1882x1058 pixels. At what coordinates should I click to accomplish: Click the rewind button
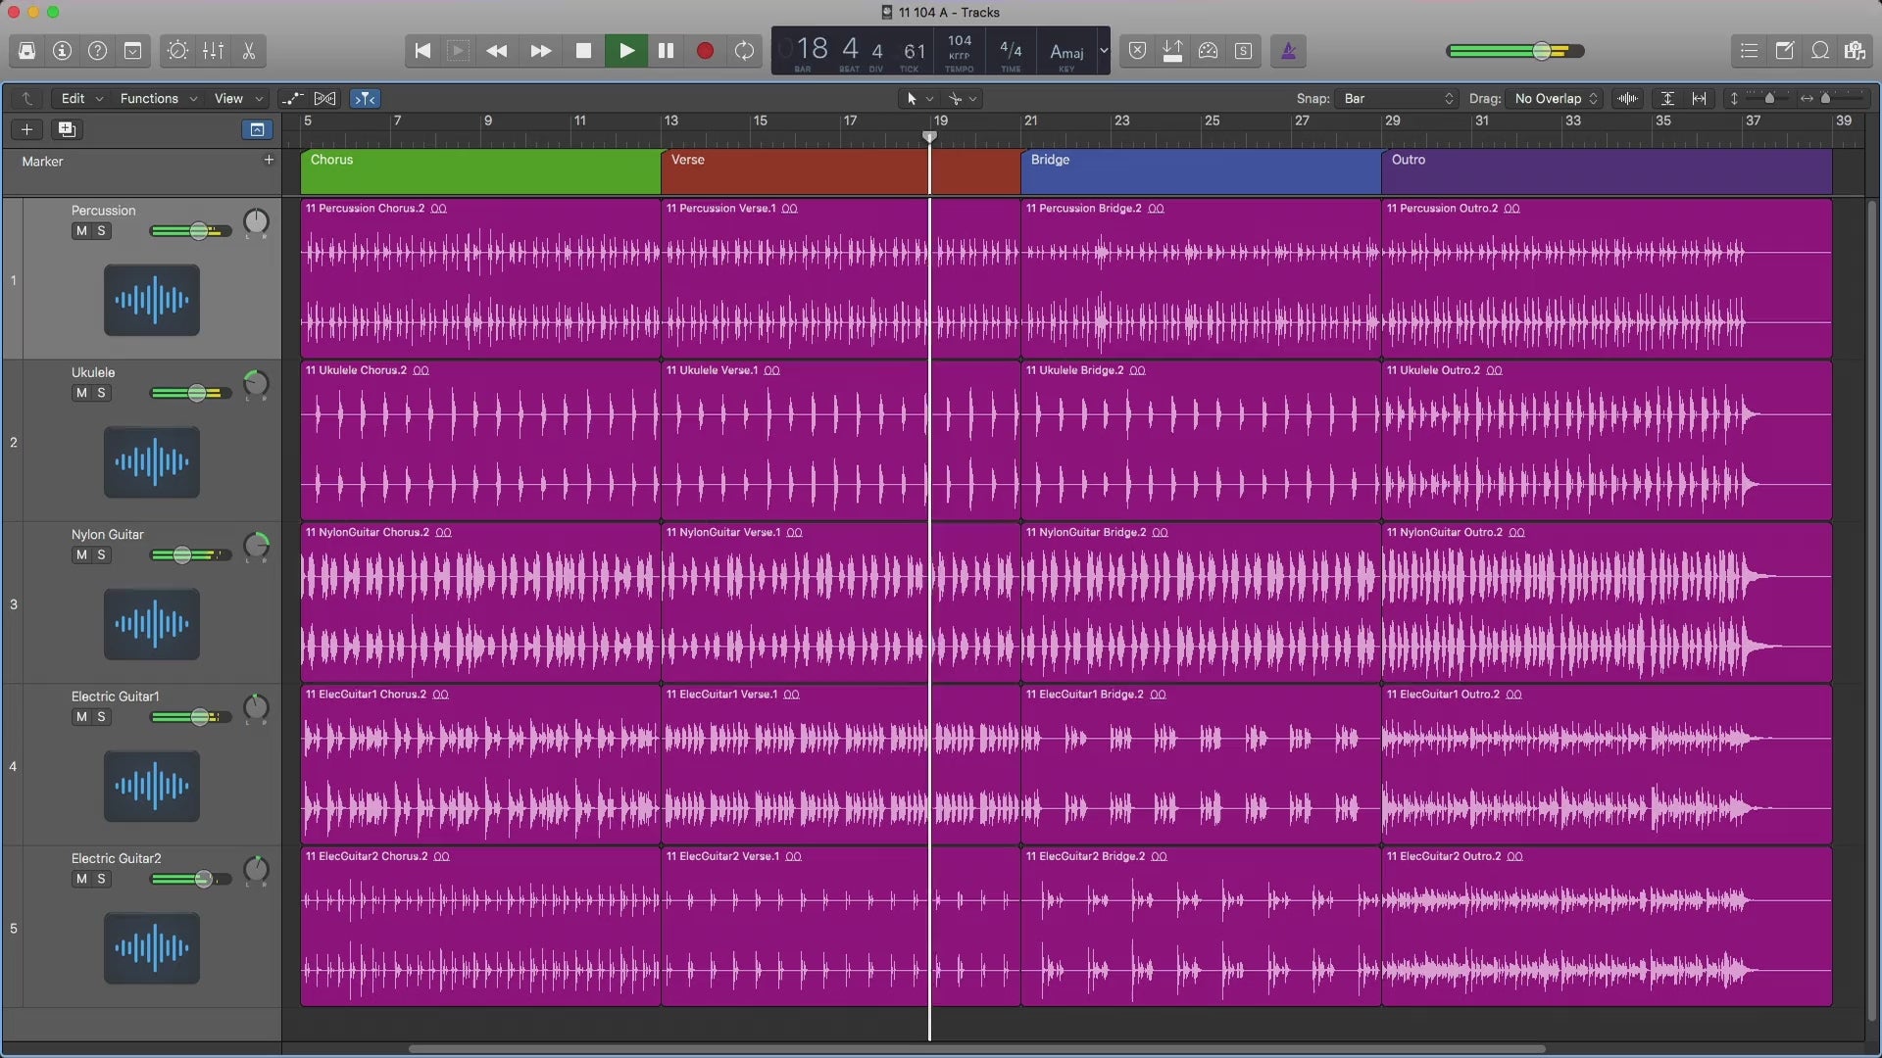(497, 51)
